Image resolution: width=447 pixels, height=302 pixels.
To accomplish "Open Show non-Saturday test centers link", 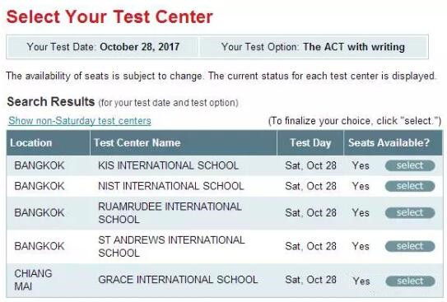I will point(80,121).
